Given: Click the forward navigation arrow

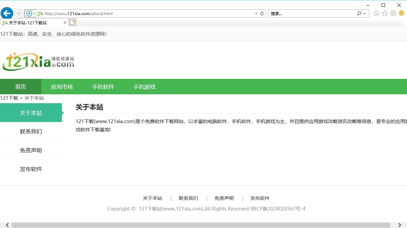Looking at the screenshot, I should pos(19,13).
